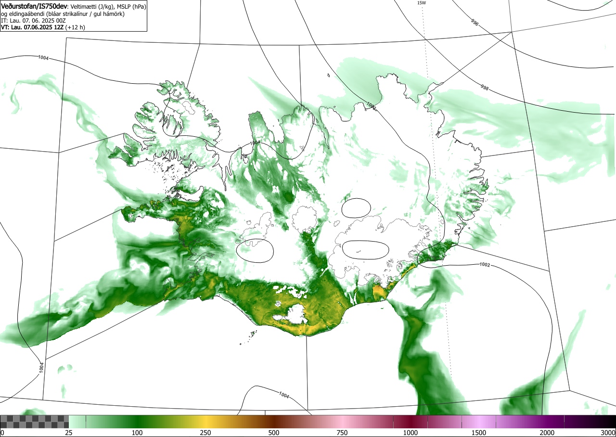Click the 15W longitude label
Screen dimensions: 616x437
click(x=421, y=2)
